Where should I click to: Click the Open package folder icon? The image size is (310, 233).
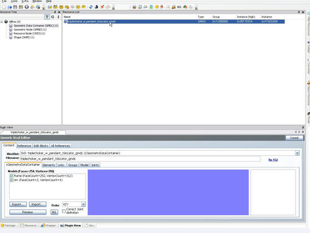pyautogui.click(x=10, y=7)
